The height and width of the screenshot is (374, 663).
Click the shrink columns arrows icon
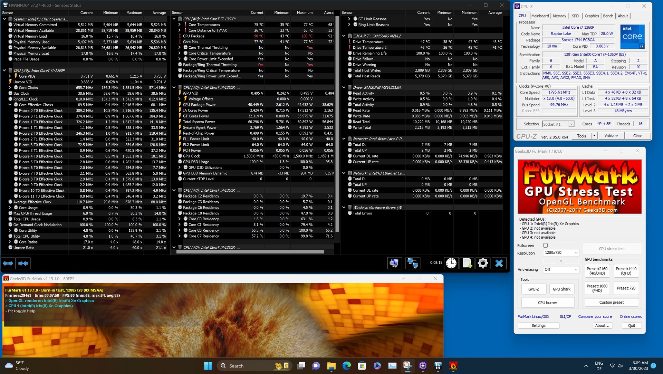[23, 263]
